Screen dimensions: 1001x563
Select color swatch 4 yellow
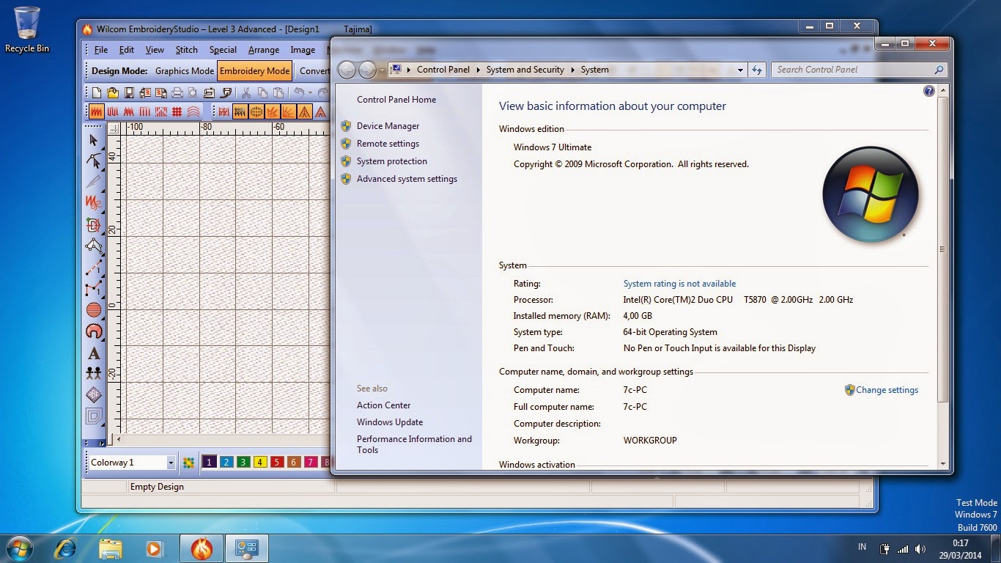point(259,463)
